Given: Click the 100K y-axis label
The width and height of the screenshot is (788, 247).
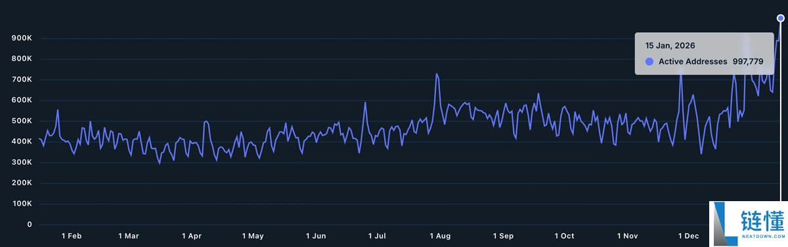Looking at the screenshot, I should tap(22, 204).
